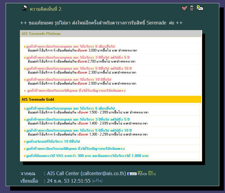Click the Platinum corporate นิติบุคคล row
Screen dimensions: 225x193
point(111,91)
